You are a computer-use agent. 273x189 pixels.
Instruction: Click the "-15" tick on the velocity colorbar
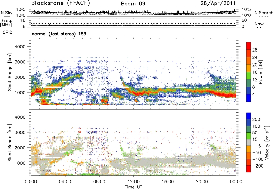click(257, 146)
